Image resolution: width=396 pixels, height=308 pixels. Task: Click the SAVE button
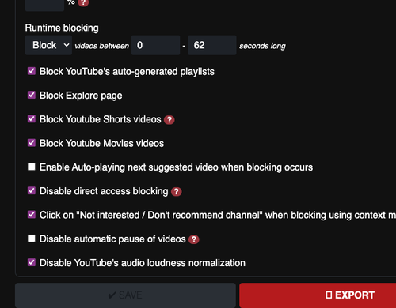tap(125, 295)
